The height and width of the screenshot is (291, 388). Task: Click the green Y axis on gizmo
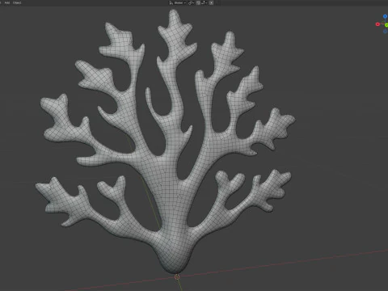tap(386, 25)
